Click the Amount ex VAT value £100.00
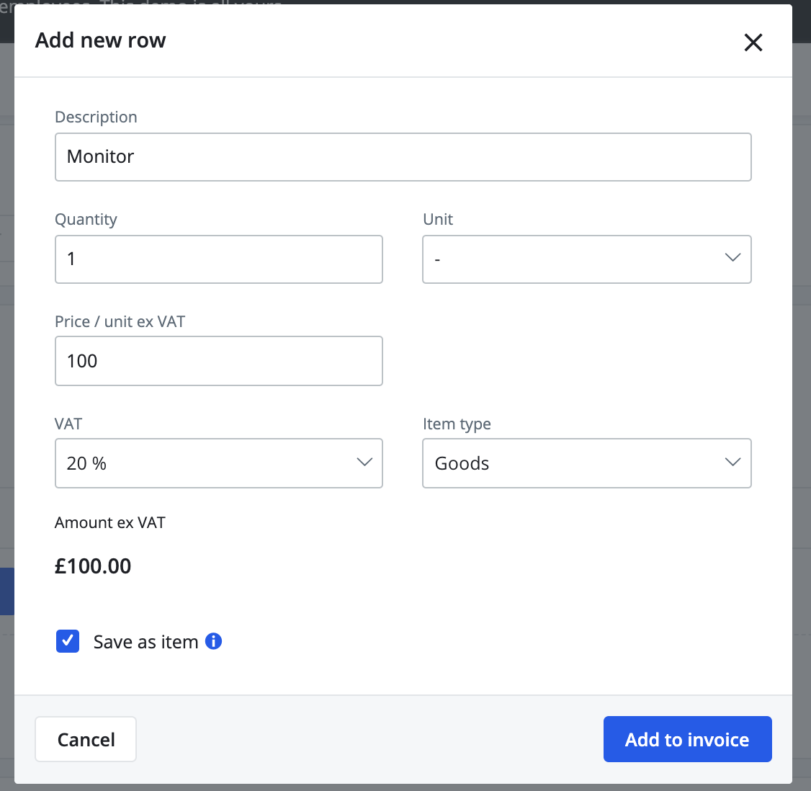 92,566
